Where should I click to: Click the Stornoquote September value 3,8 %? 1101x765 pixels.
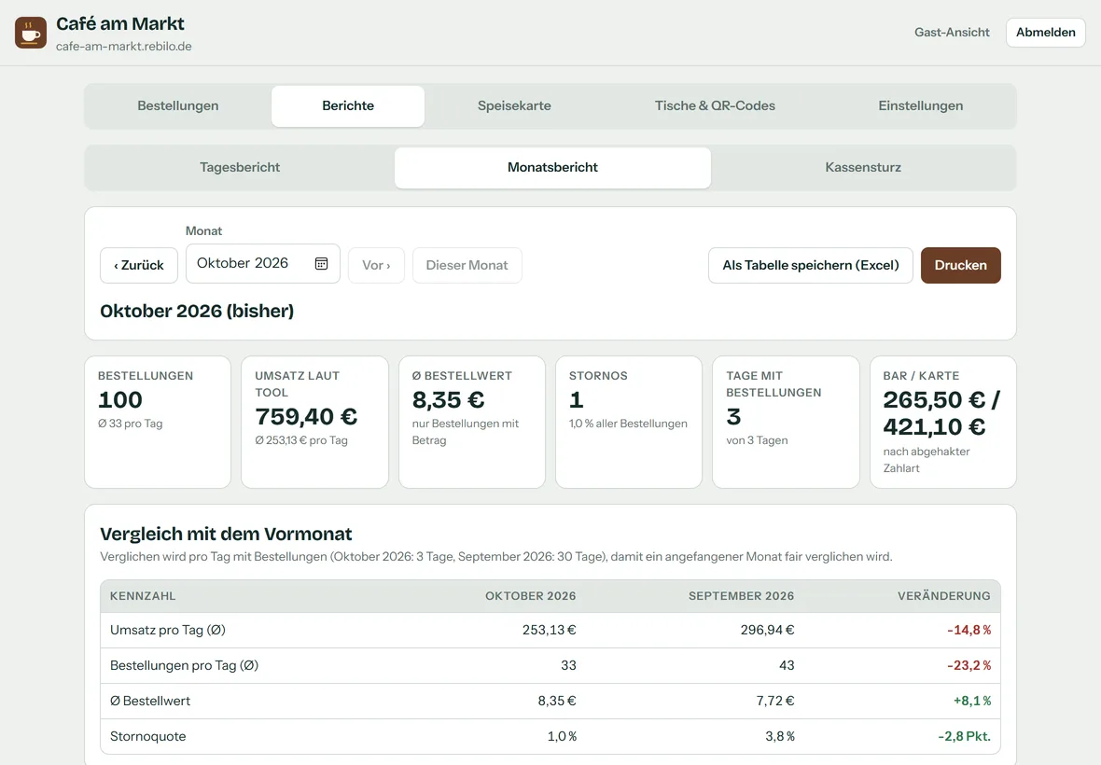(779, 736)
